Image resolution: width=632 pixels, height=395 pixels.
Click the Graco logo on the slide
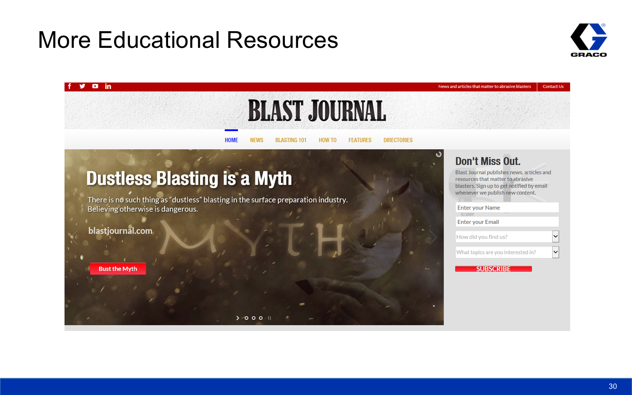pos(589,40)
